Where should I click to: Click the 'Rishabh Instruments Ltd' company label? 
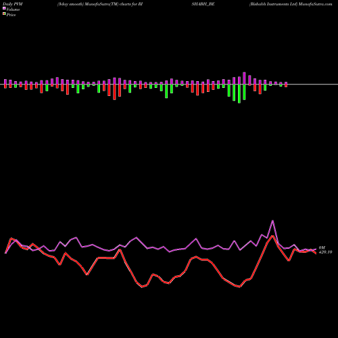(x=274, y=4)
